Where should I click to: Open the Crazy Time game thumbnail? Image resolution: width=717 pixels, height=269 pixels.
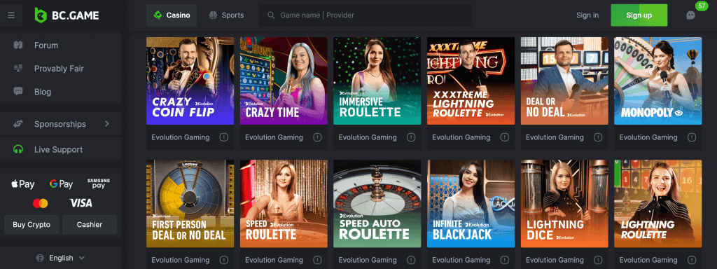(x=284, y=81)
